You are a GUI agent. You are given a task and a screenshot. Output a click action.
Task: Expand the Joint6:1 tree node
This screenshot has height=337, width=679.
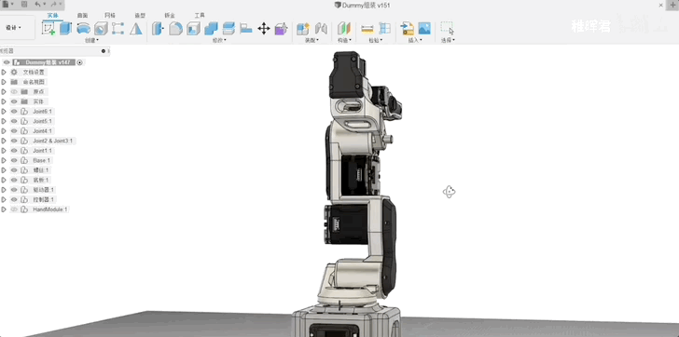point(4,112)
